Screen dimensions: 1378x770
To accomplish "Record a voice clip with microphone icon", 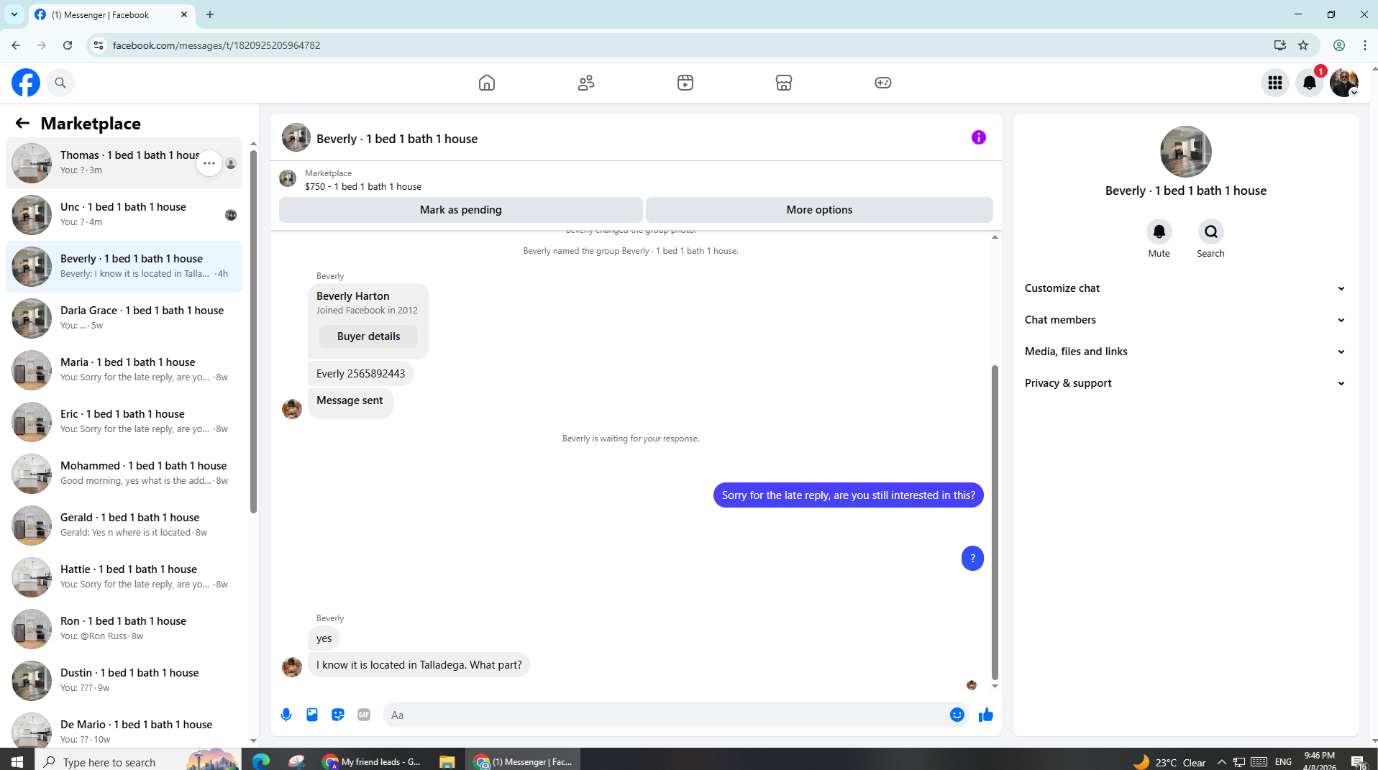I will coord(286,715).
